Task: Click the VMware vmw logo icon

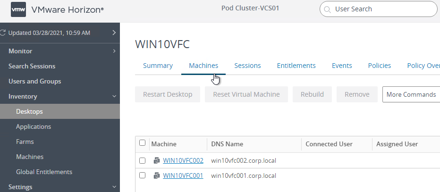Action: click(x=18, y=9)
